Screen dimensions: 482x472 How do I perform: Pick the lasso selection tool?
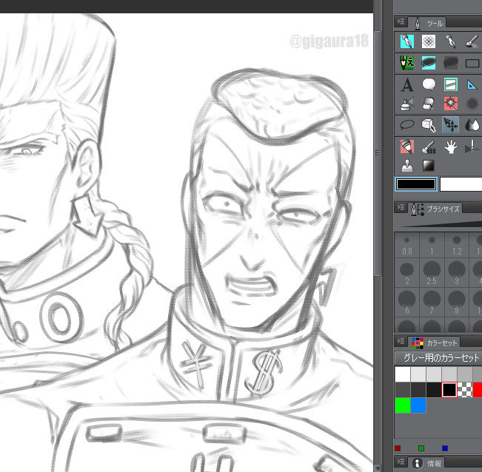(x=406, y=125)
